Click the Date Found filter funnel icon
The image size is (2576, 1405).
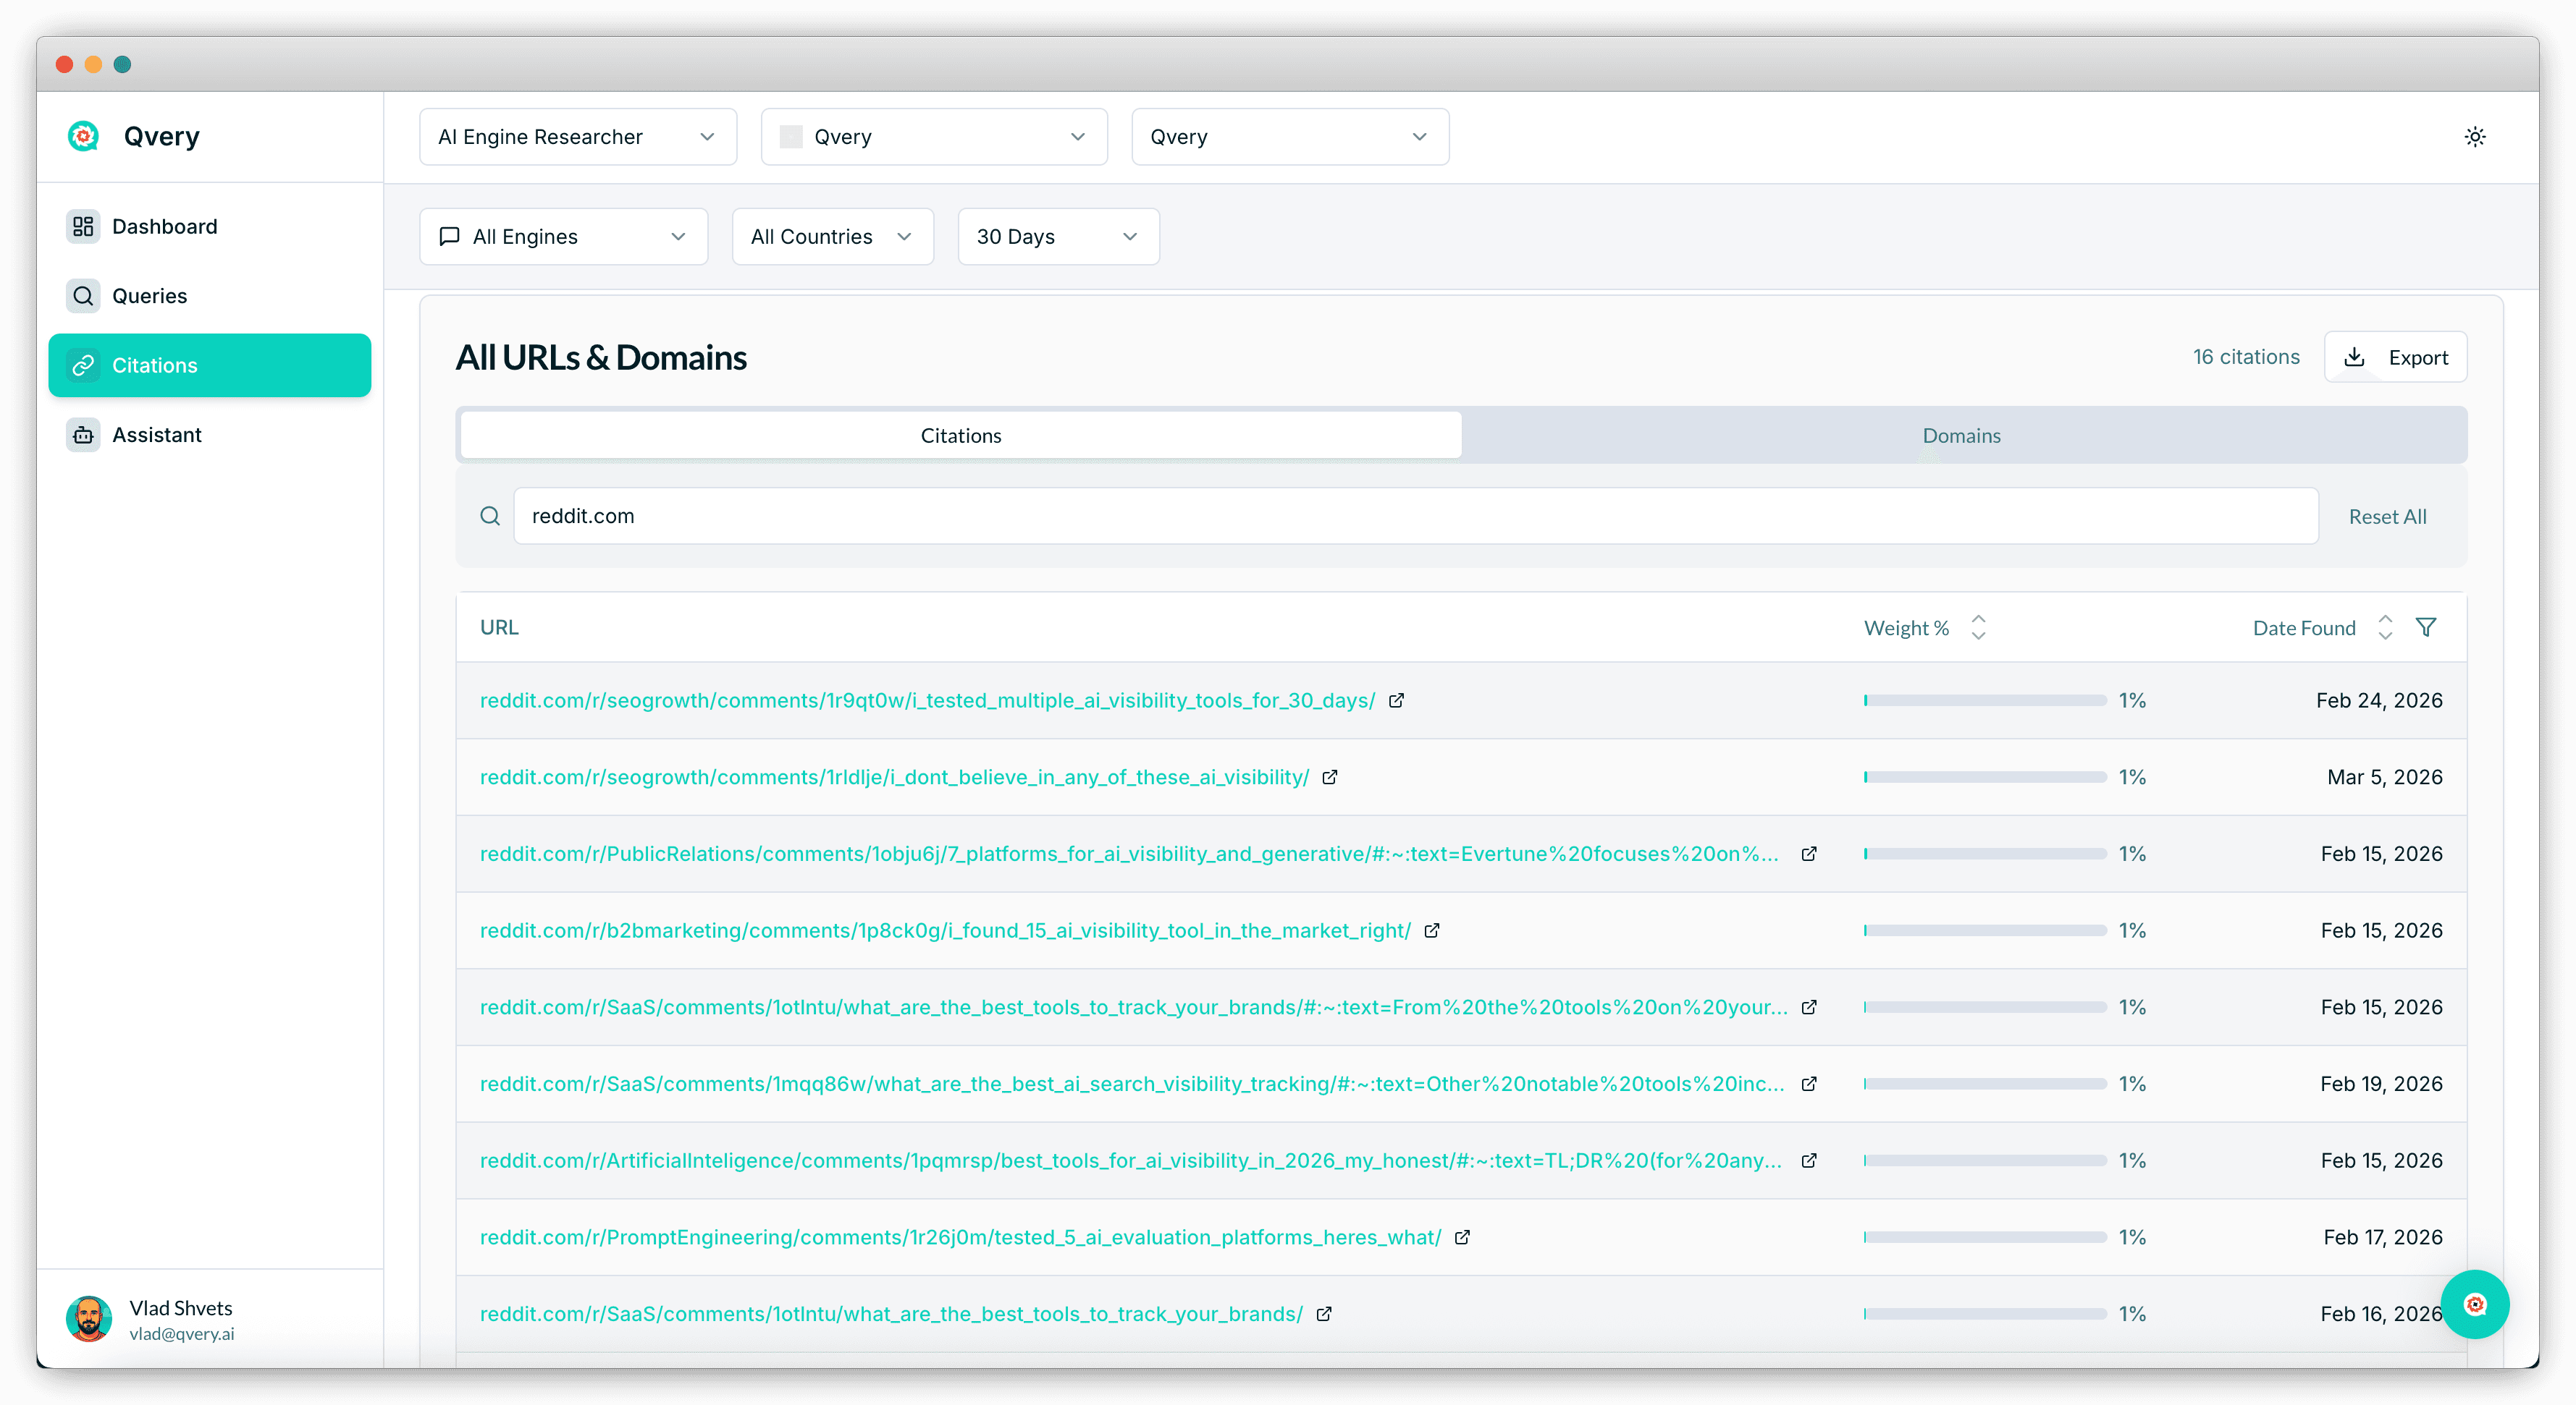coord(2425,627)
